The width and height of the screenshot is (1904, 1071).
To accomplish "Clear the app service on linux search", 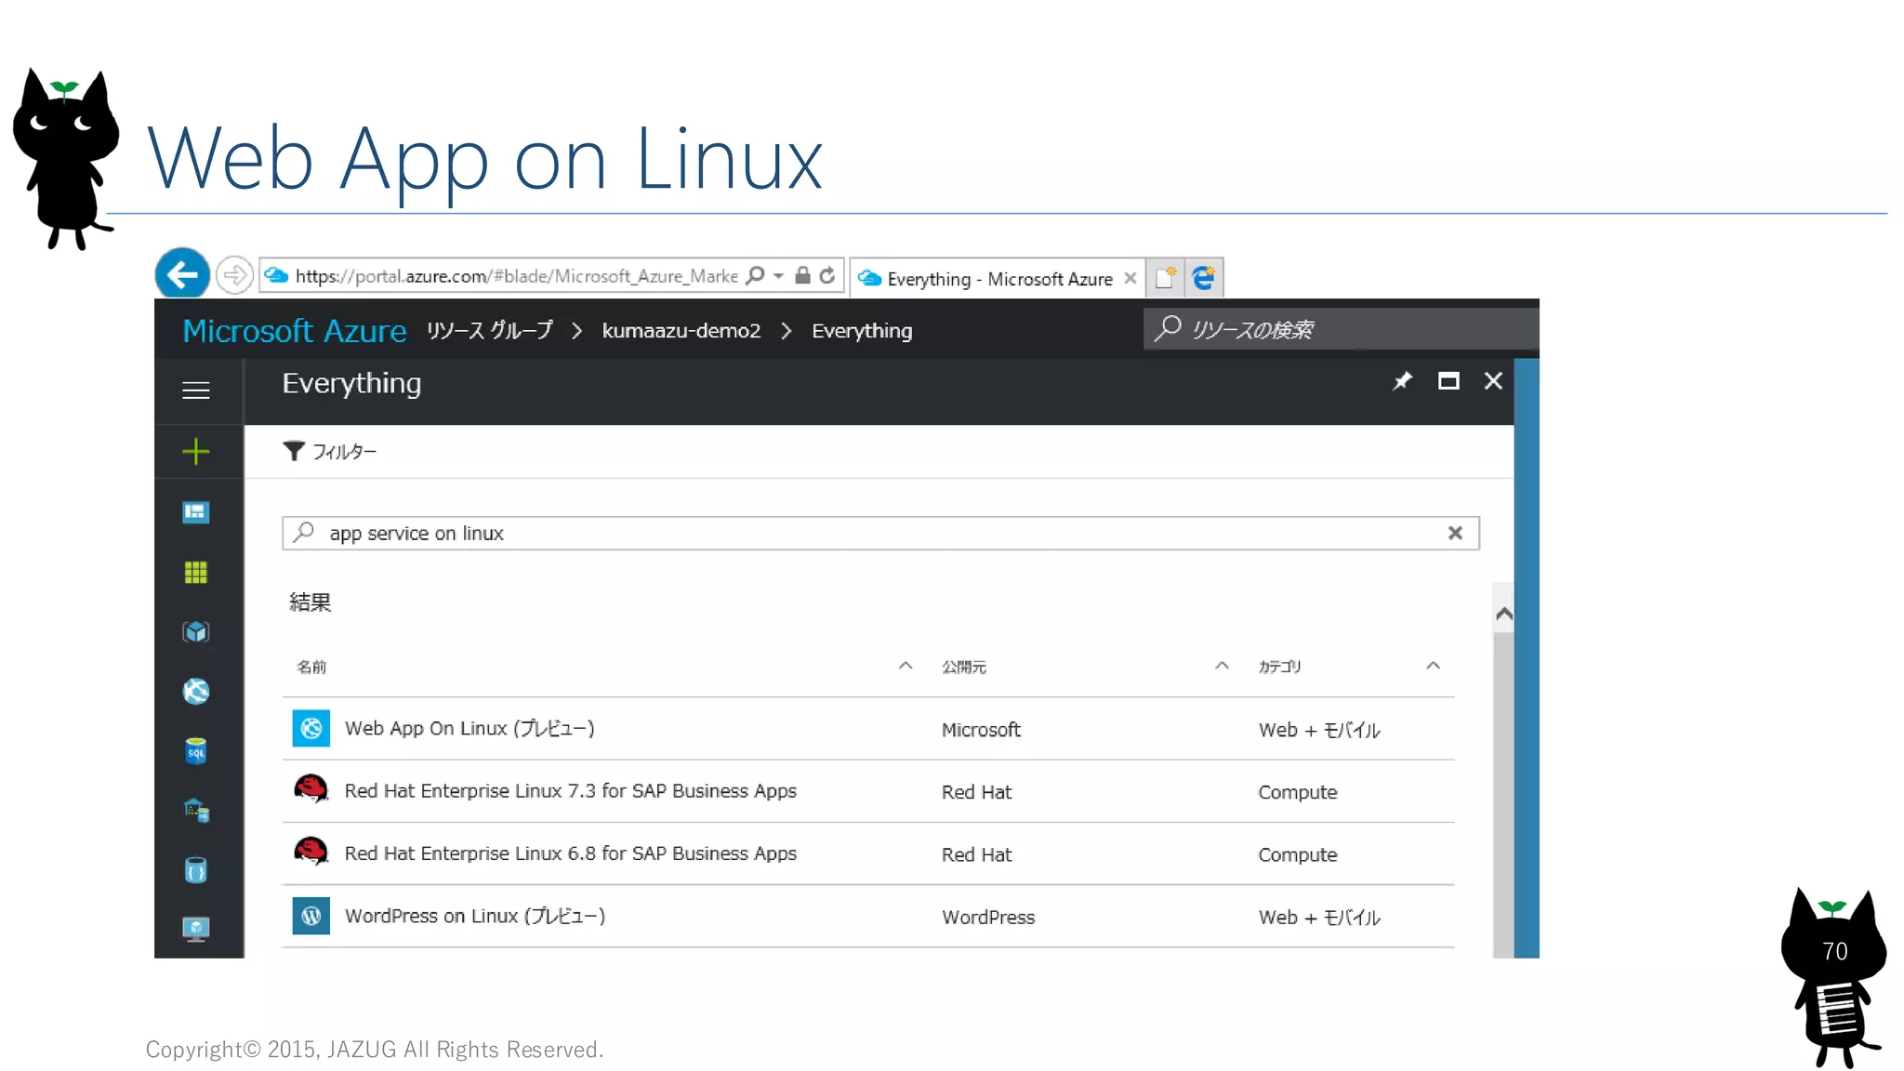I will pyautogui.click(x=1455, y=534).
